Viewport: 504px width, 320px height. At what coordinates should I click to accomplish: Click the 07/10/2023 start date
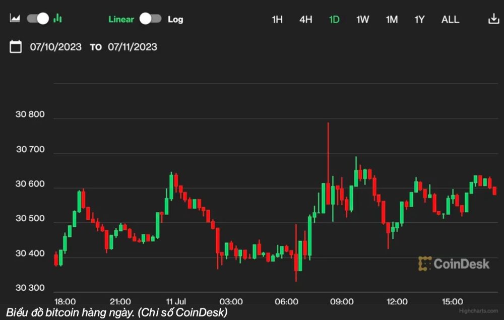[56, 46]
